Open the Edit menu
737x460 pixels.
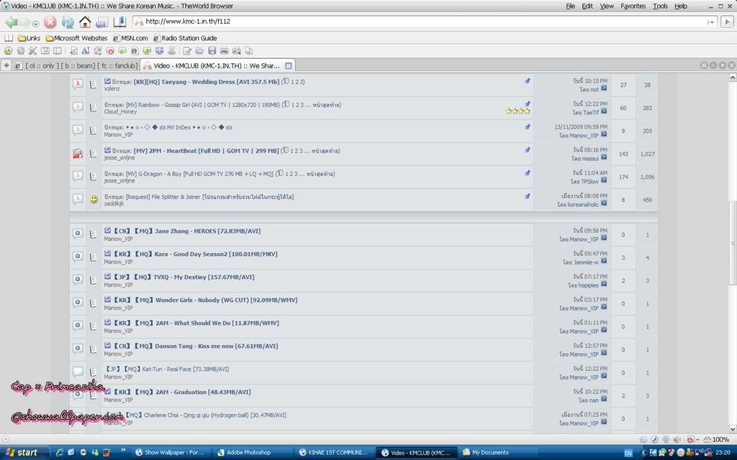pyautogui.click(x=587, y=6)
